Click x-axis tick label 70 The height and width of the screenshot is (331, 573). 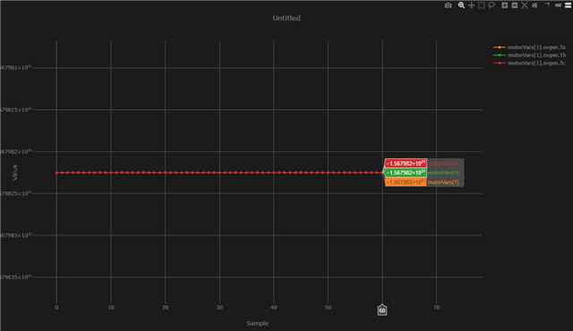436,308
